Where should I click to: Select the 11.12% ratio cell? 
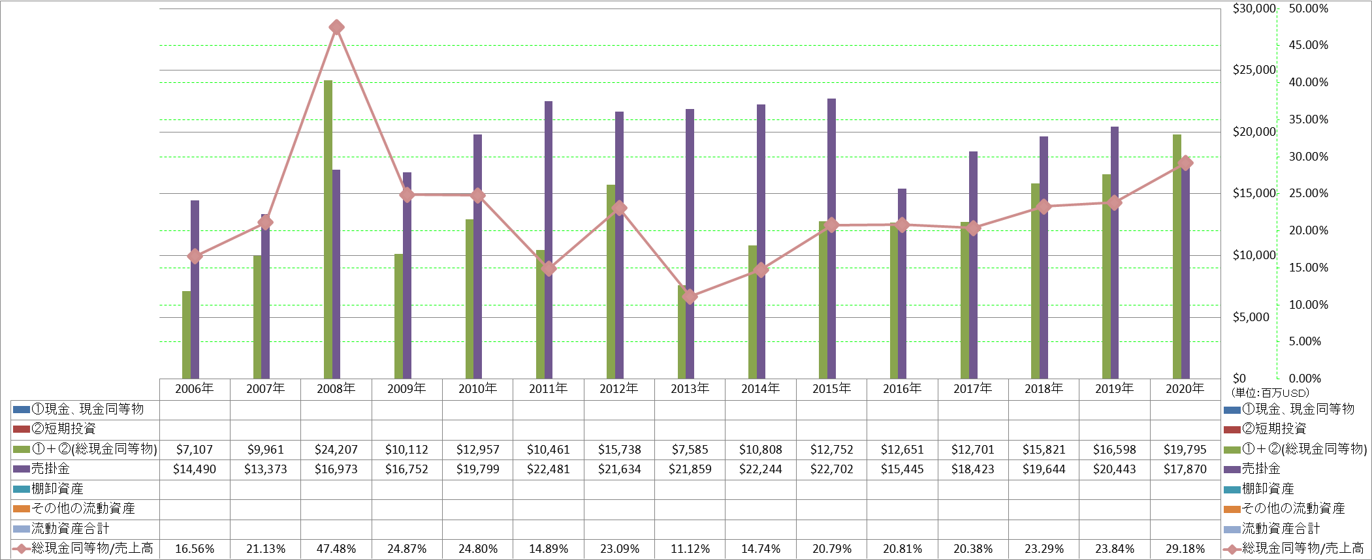coord(690,549)
